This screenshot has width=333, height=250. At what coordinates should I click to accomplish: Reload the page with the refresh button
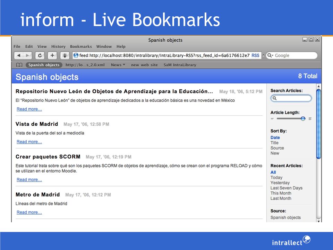coord(40,56)
